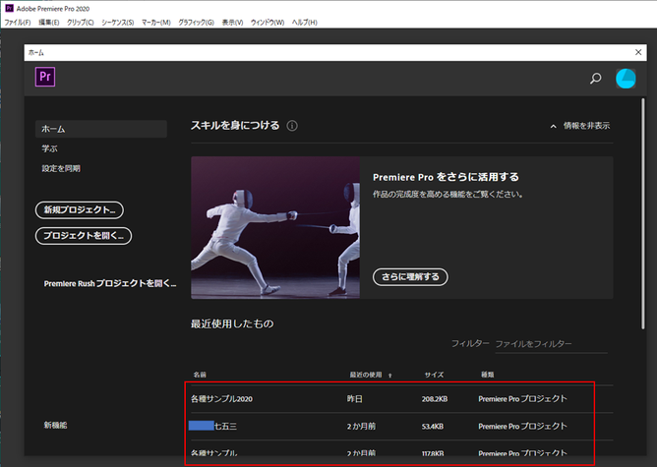Open the cyan user account avatar
Viewport: 657px width, 467px height.
click(x=626, y=79)
